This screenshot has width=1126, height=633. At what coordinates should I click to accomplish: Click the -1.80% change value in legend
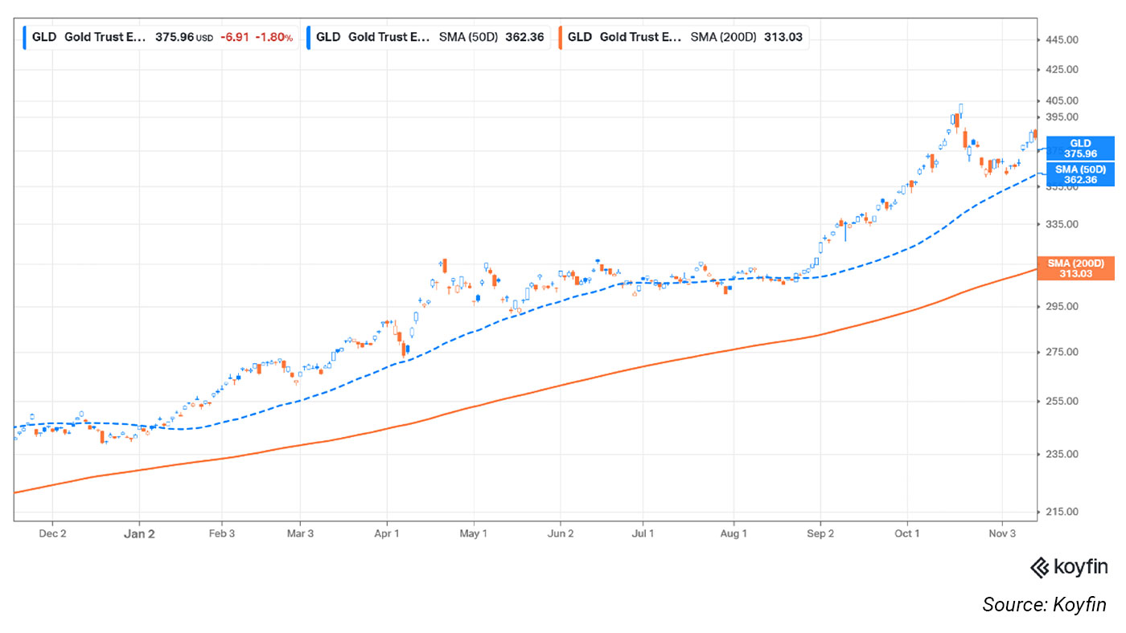tap(274, 37)
